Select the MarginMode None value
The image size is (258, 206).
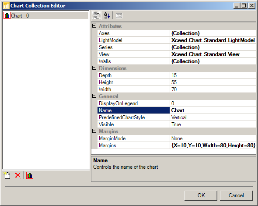213,139
